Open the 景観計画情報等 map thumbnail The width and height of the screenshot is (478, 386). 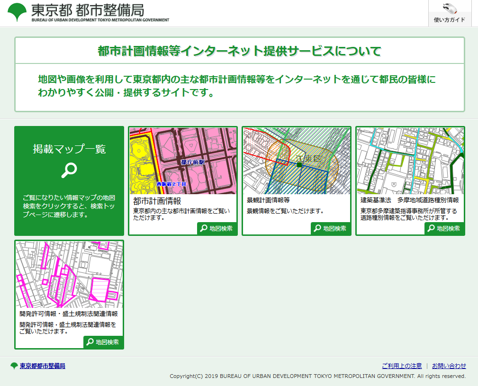(x=297, y=161)
